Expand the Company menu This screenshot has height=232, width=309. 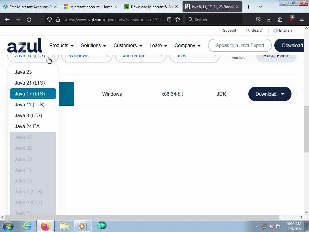coord(187,46)
